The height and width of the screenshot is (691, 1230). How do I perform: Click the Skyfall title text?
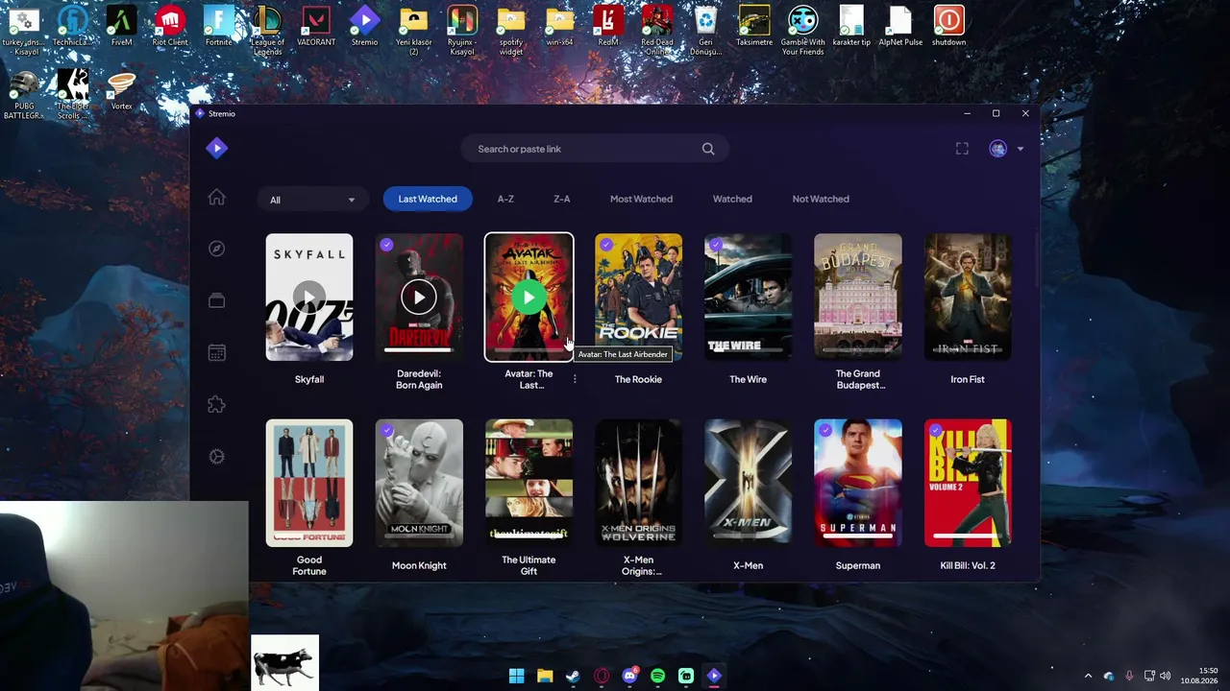[x=309, y=379]
